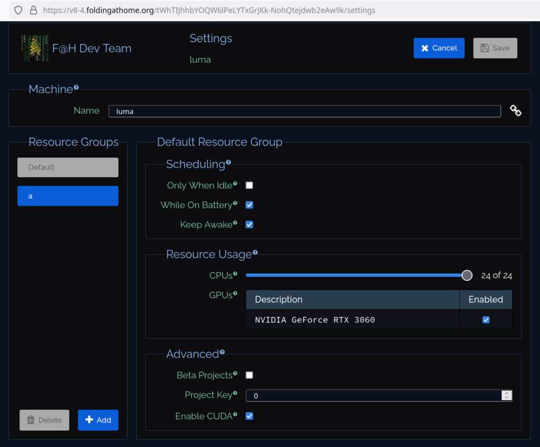
Task: Select the Default resource group
Action: tap(68, 167)
